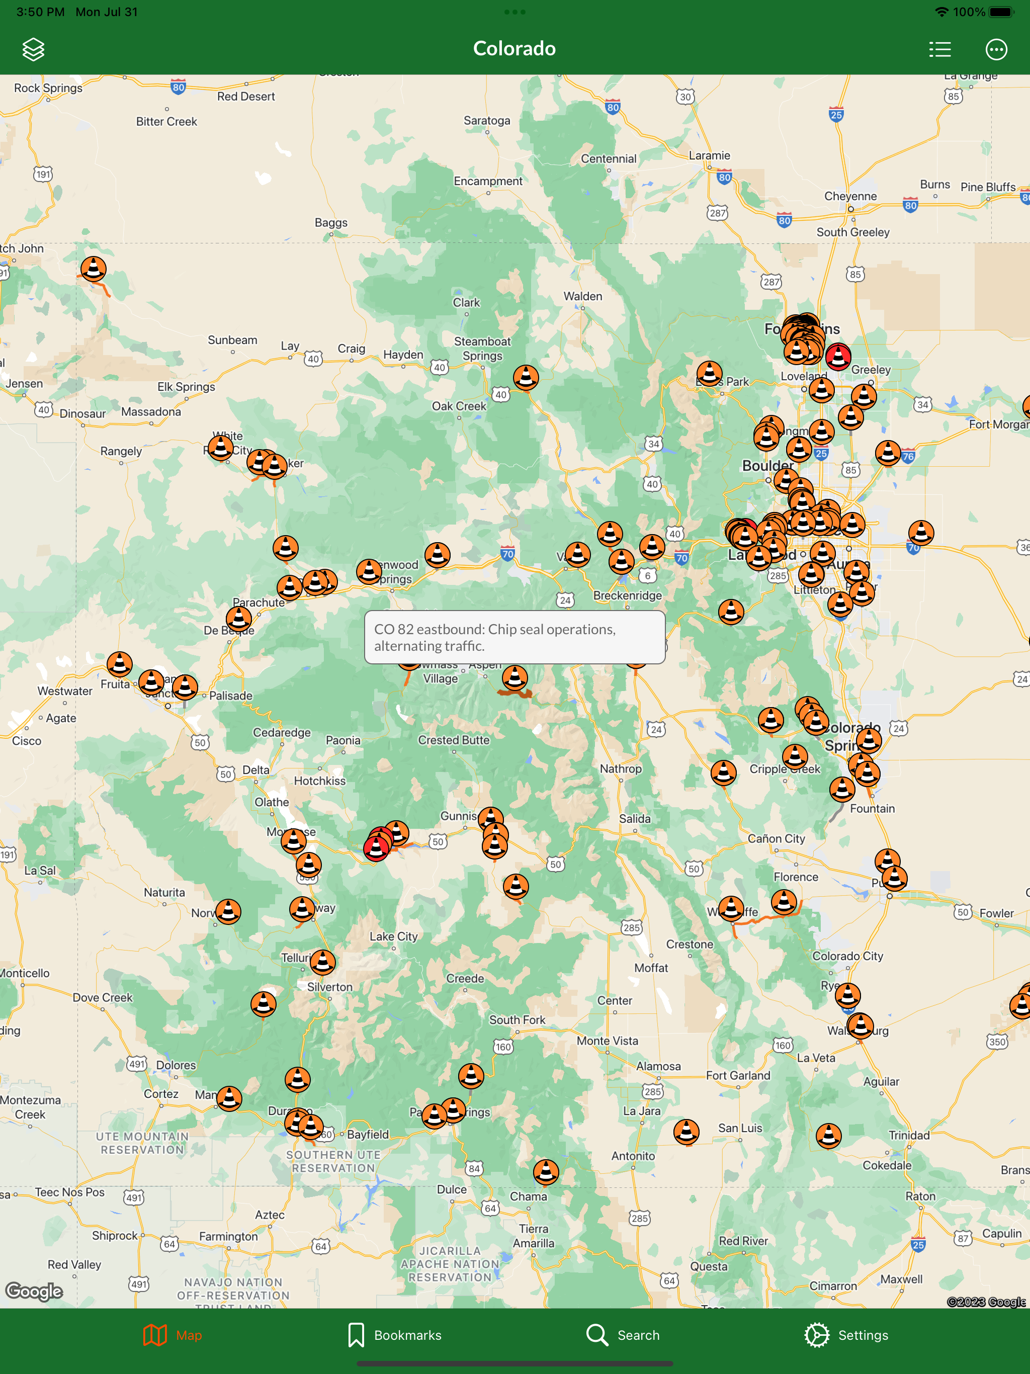
Task: Select the Map tab
Action: 172,1335
